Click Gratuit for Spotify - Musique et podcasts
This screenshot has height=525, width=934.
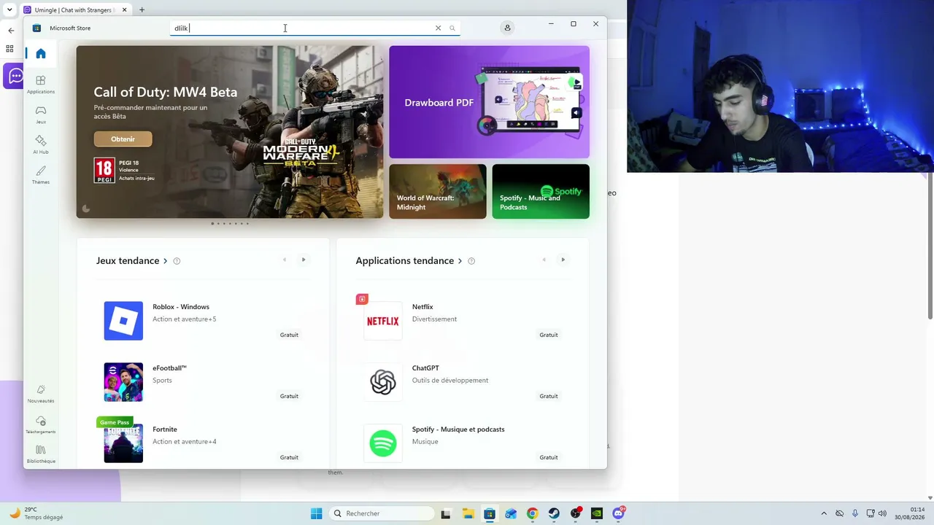[x=549, y=457]
